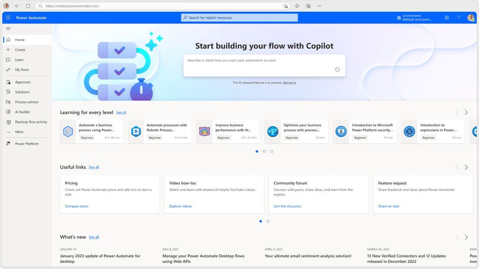The image size is (479, 269).
Task: Select first page dot under Learning carousel
Action: (x=257, y=151)
